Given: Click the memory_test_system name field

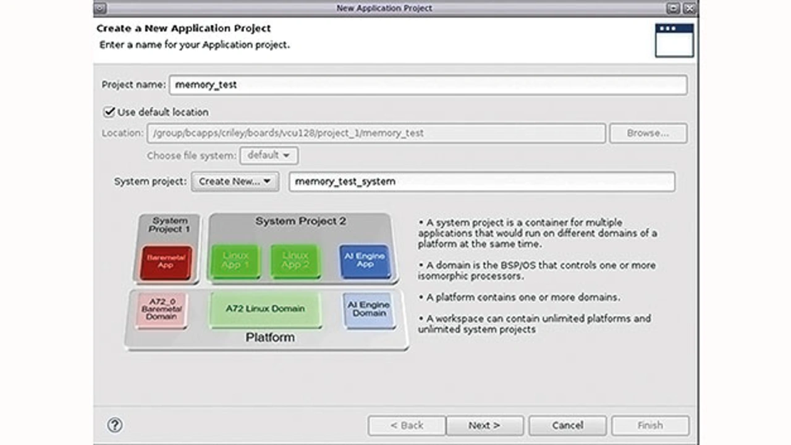Looking at the screenshot, I should [x=481, y=181].
